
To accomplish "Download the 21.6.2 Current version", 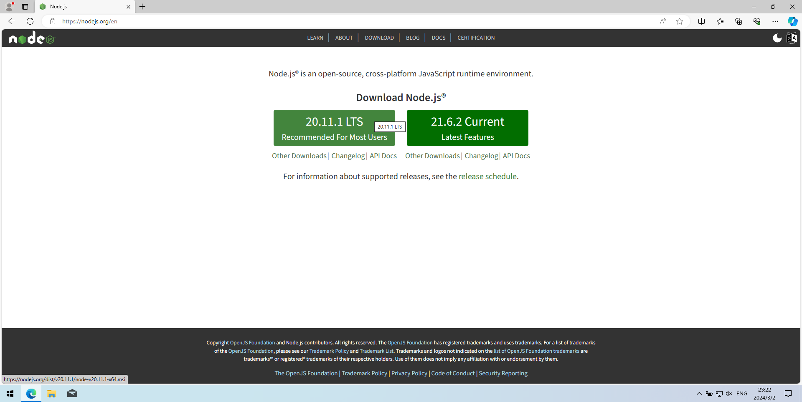I will (x=467, y=128).
